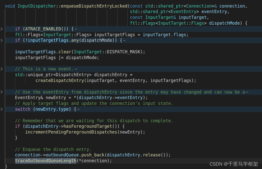
Task: Click InputDispatcher class name in signature
Action: [37, 6]
